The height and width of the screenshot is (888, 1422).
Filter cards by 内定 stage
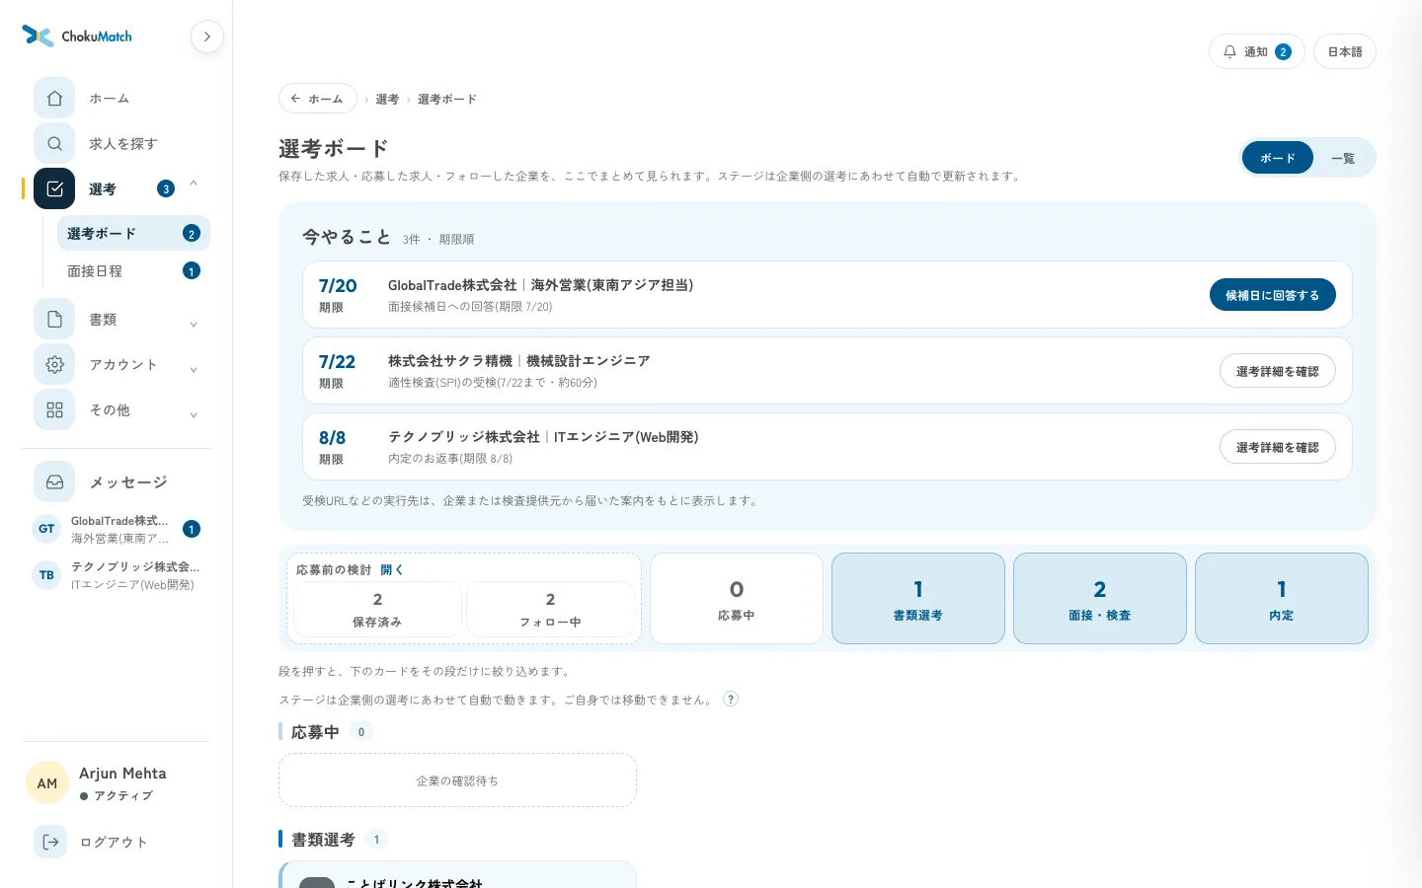pos(1282,599)
